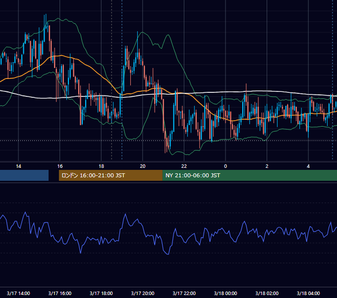Click the 3/17 18:00 date label
The image size is (337, 298).
pyautogui.click(x=101, y=293)
